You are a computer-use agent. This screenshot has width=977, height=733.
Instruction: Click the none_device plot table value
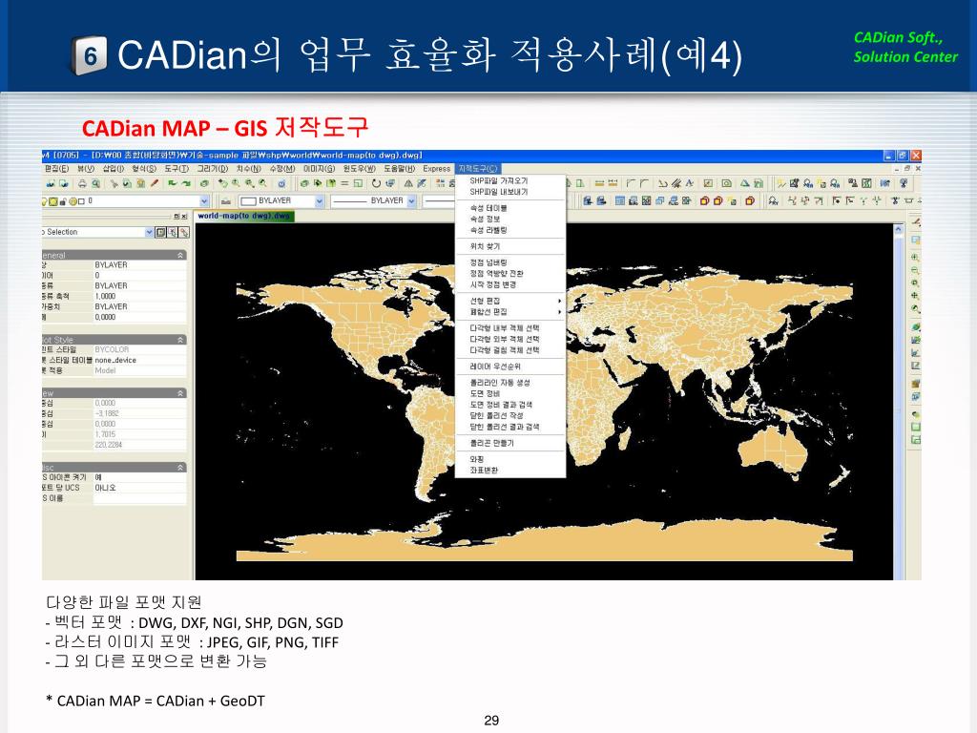[139, 360]
